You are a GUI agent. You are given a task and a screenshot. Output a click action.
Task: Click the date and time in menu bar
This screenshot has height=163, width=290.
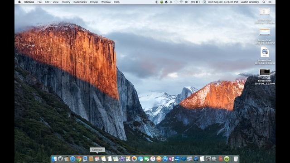pyautogui.click(x=223, y=2)
